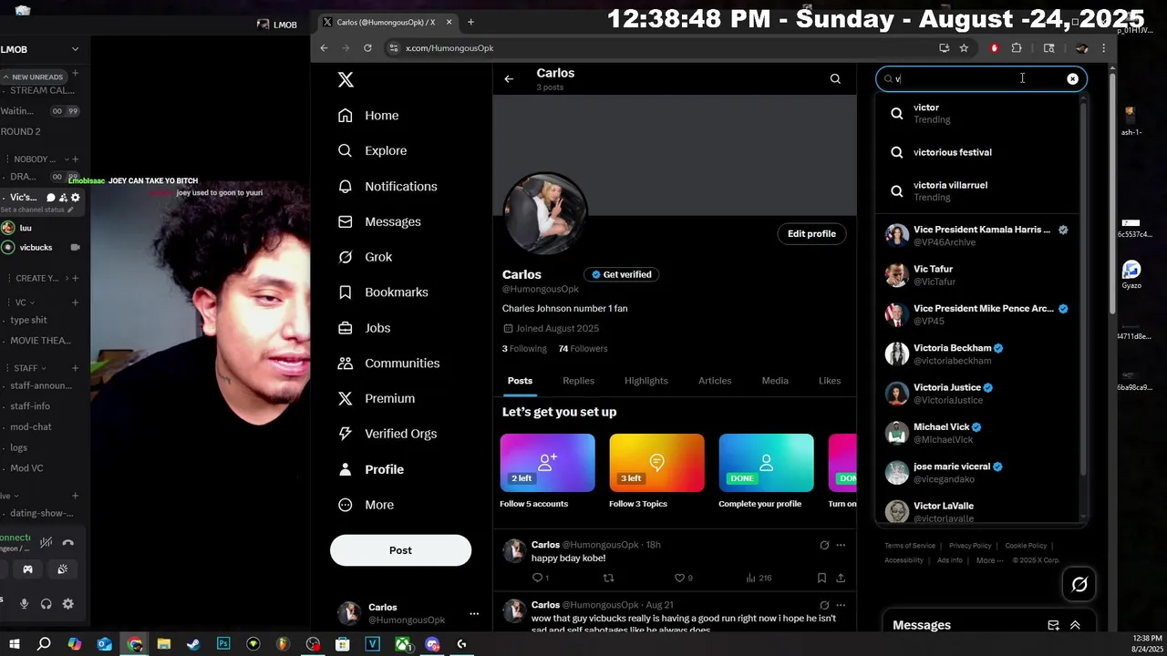Open Photoshop from the taskbar
Screen dimensions: 1167x656
pyautogui.click(x=223, y=644)
